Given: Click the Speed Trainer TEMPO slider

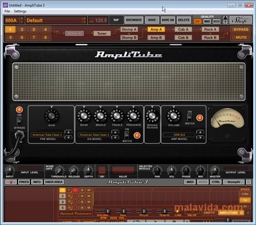Looking at the screenshot, I should pos(164,211).
